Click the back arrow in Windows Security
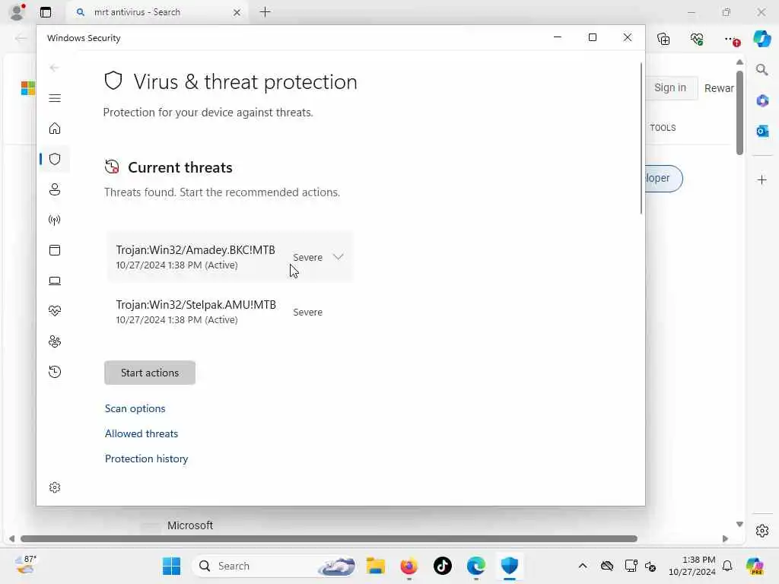This screenshot has height=584, width=779. [54, 68]
